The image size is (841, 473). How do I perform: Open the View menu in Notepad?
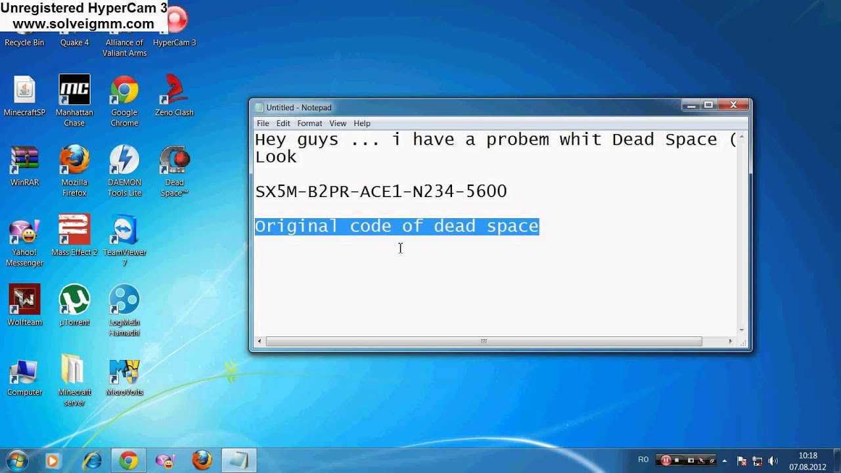[x=338, y=124]
